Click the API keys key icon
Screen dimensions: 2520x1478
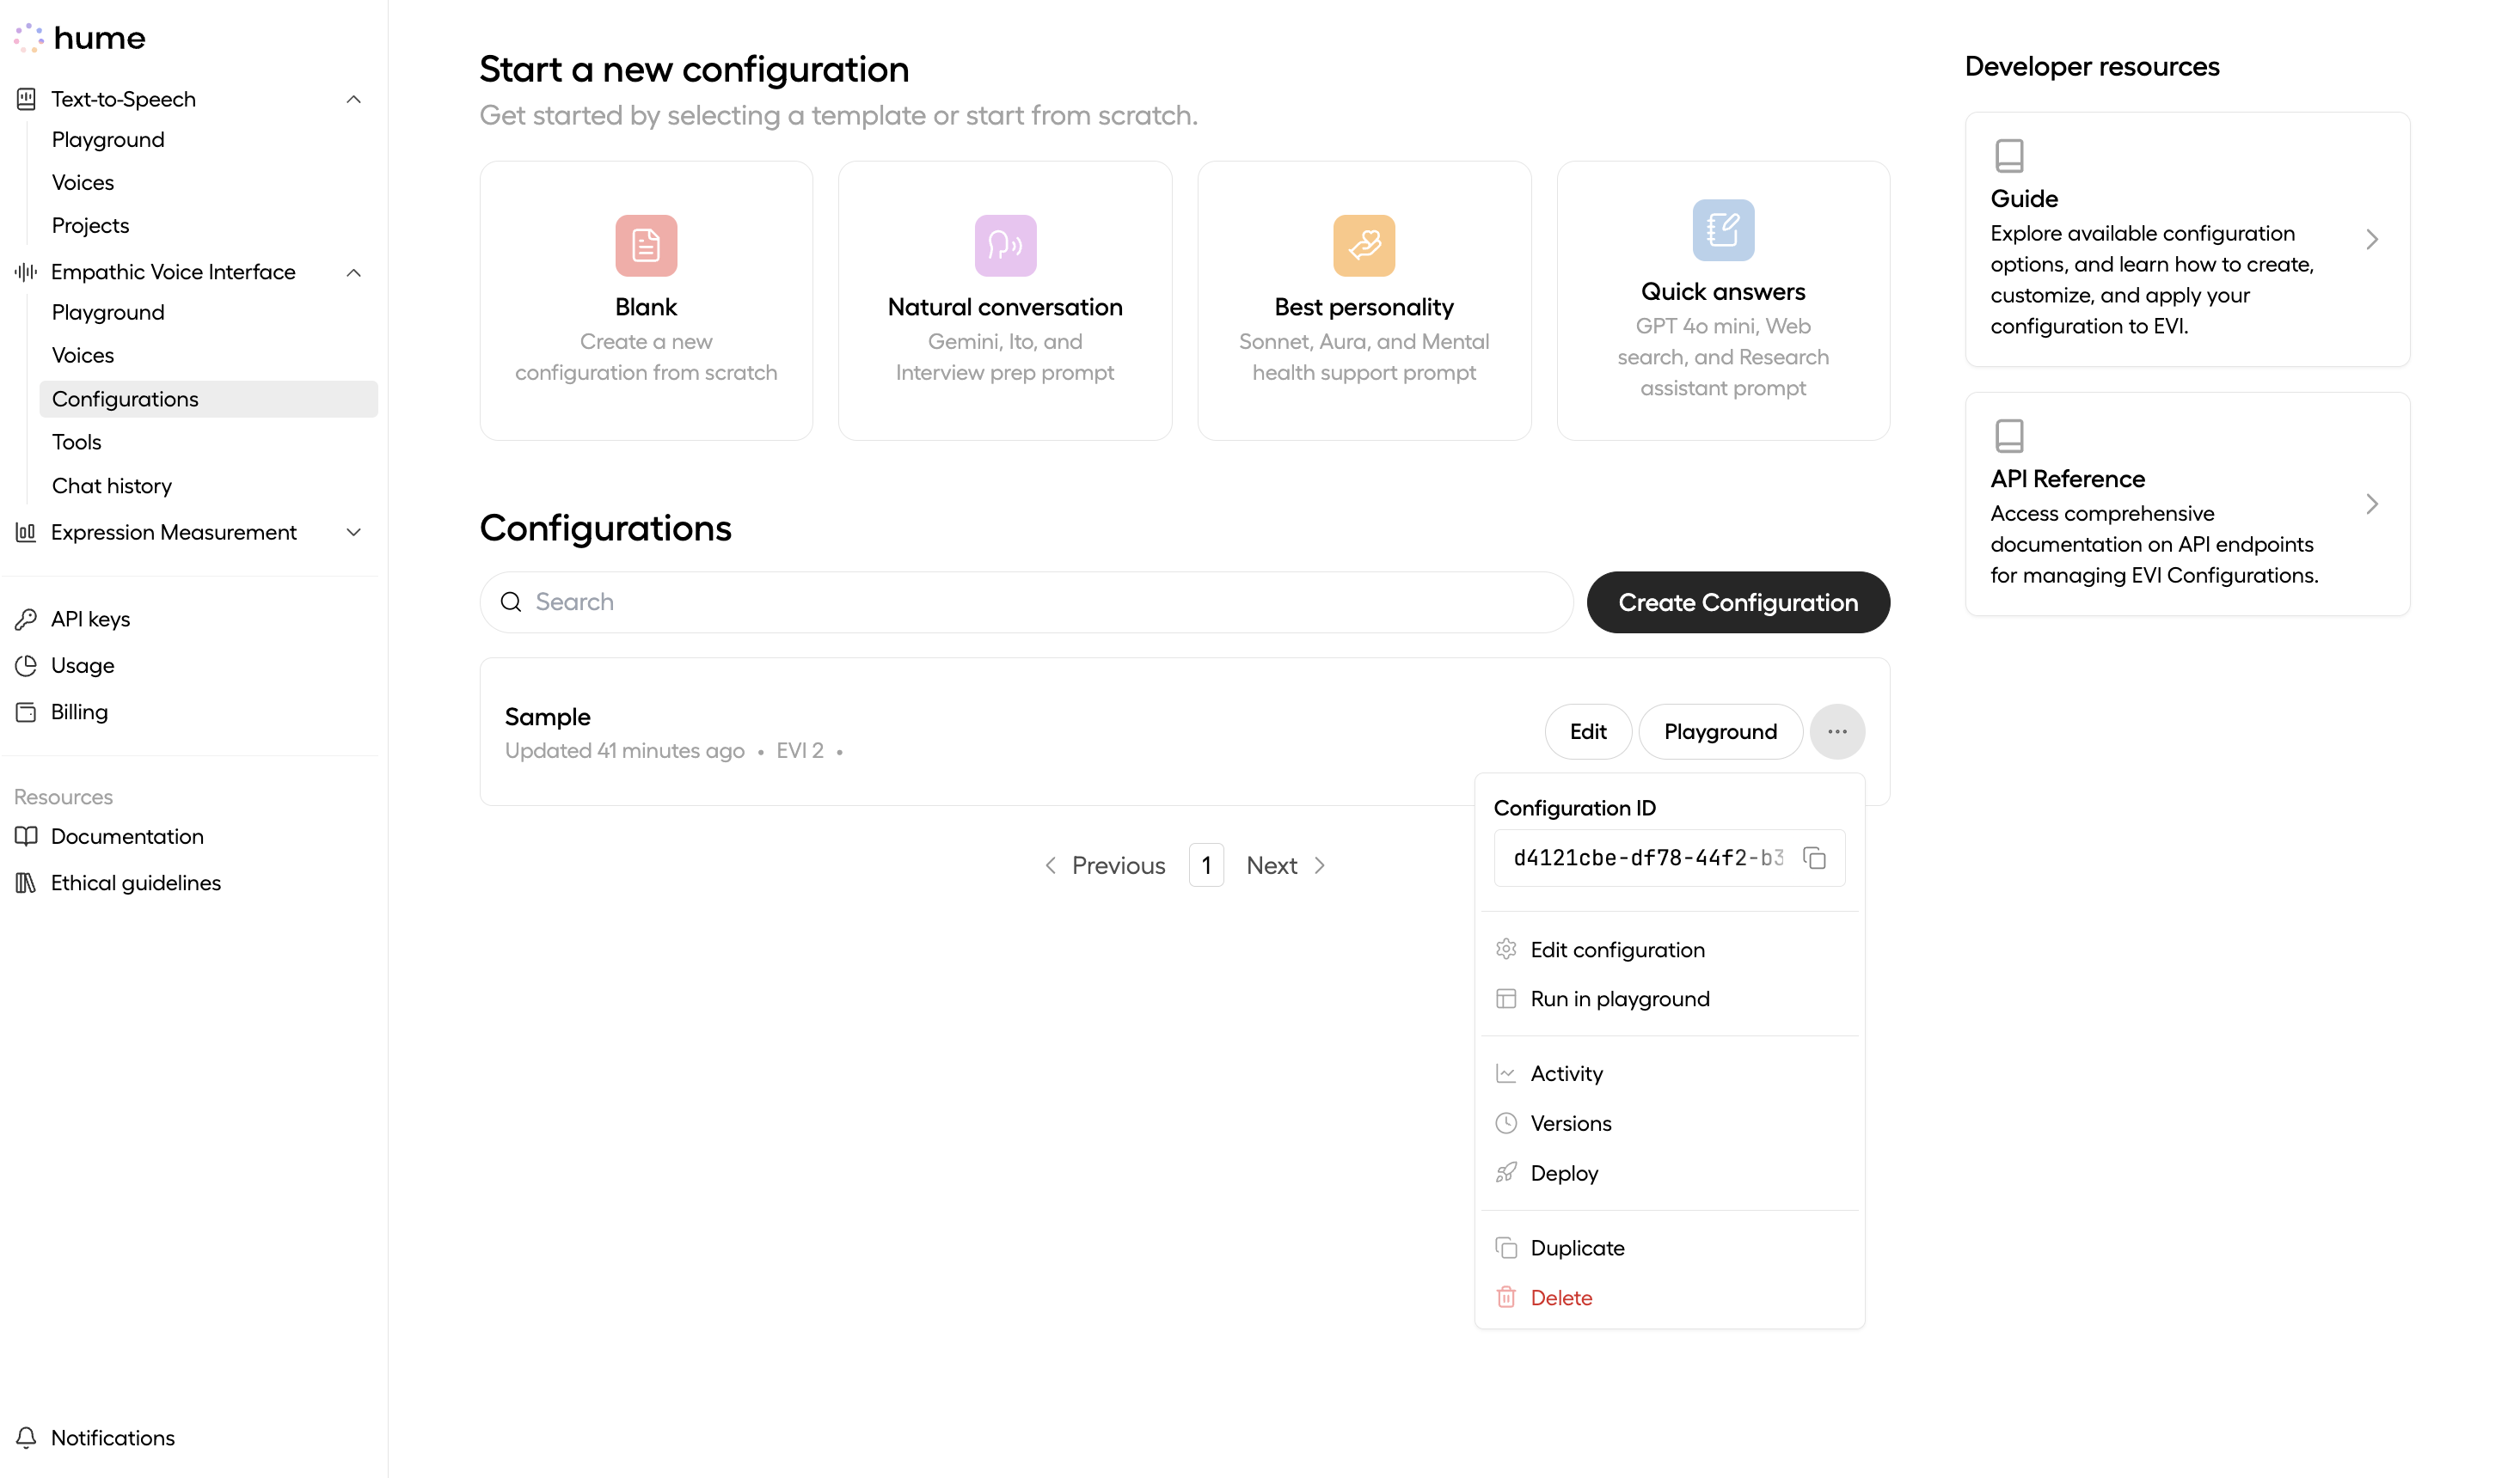point(26,620)
